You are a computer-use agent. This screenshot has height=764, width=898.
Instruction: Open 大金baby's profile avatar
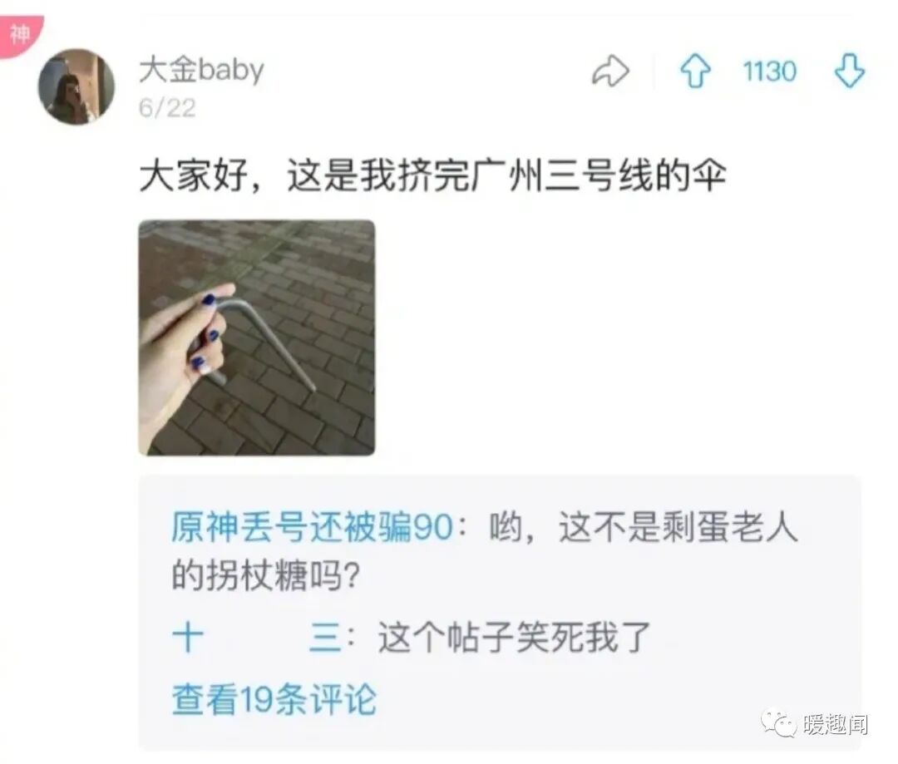[x=76, y=86]
